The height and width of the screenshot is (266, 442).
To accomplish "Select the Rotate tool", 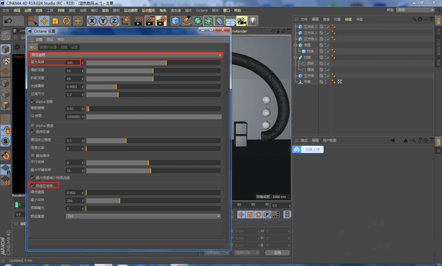I will (66, 21).
